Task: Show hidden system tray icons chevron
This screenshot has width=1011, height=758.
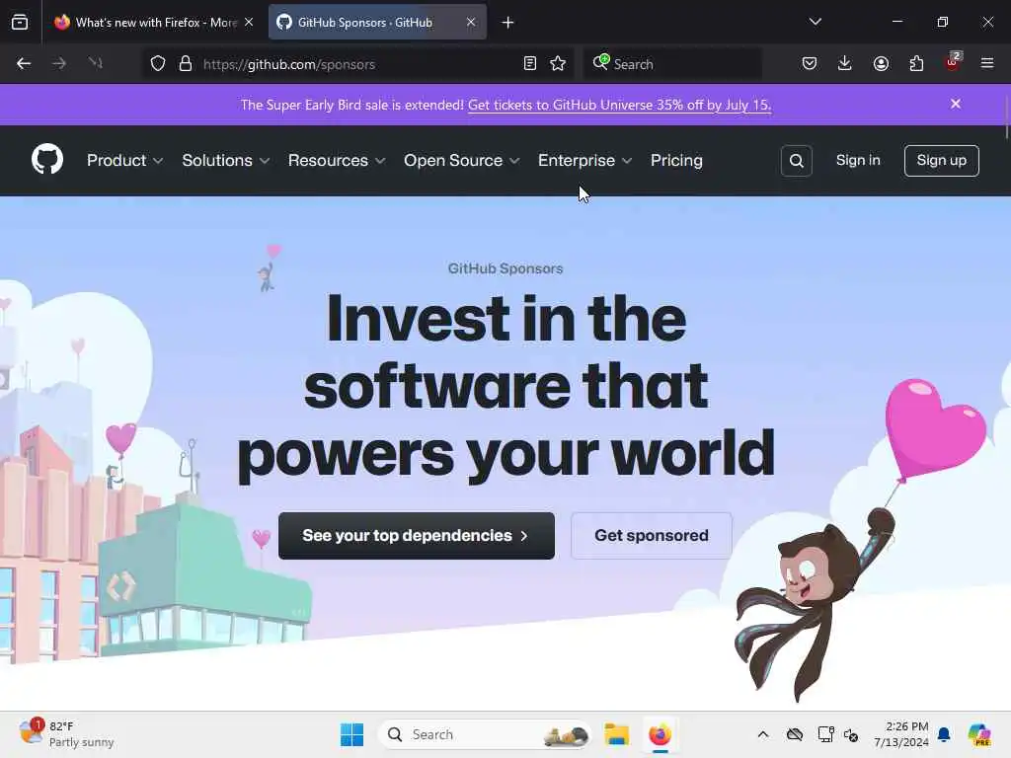Action: [763, 734]
